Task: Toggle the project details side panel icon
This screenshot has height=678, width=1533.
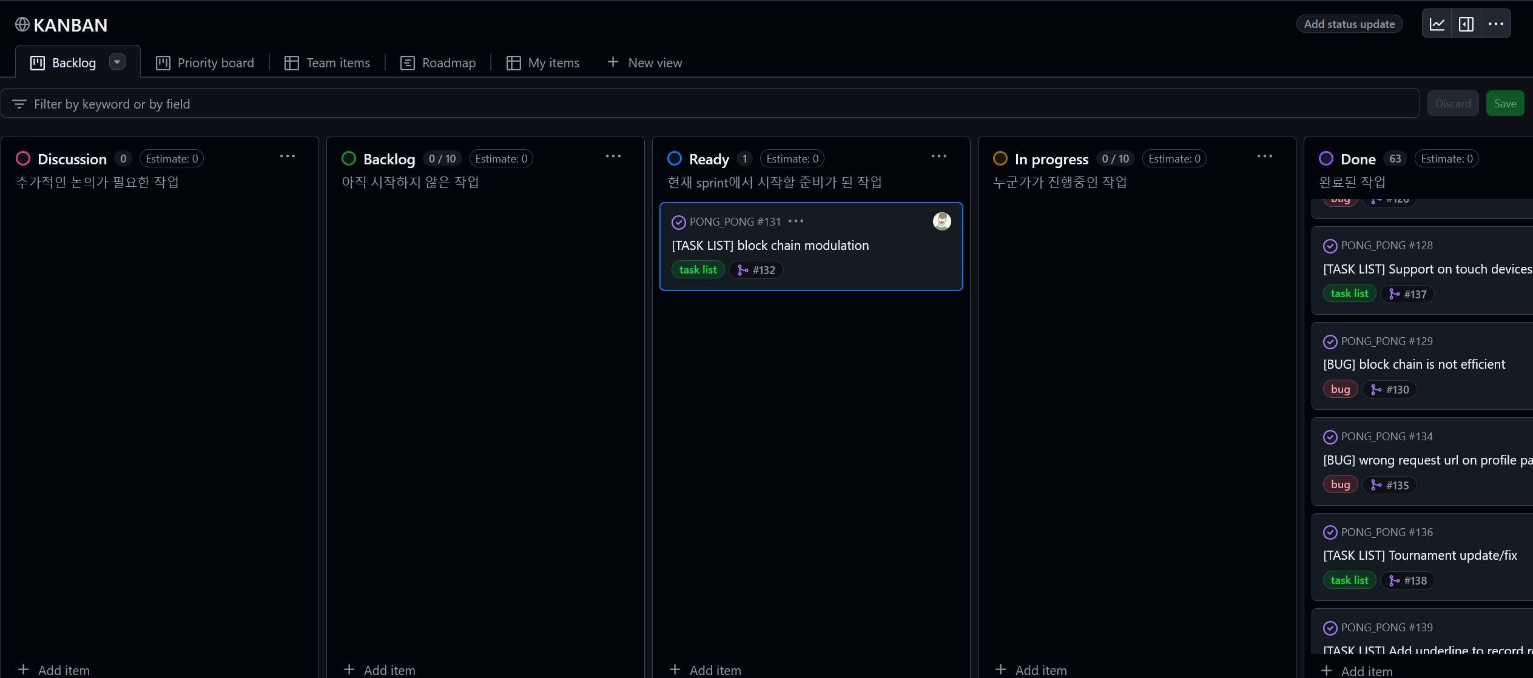Action: [x=1466, y=24]
